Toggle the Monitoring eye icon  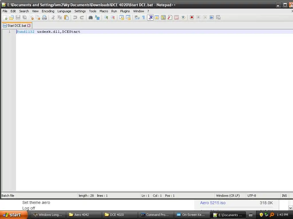click(183, 17)
